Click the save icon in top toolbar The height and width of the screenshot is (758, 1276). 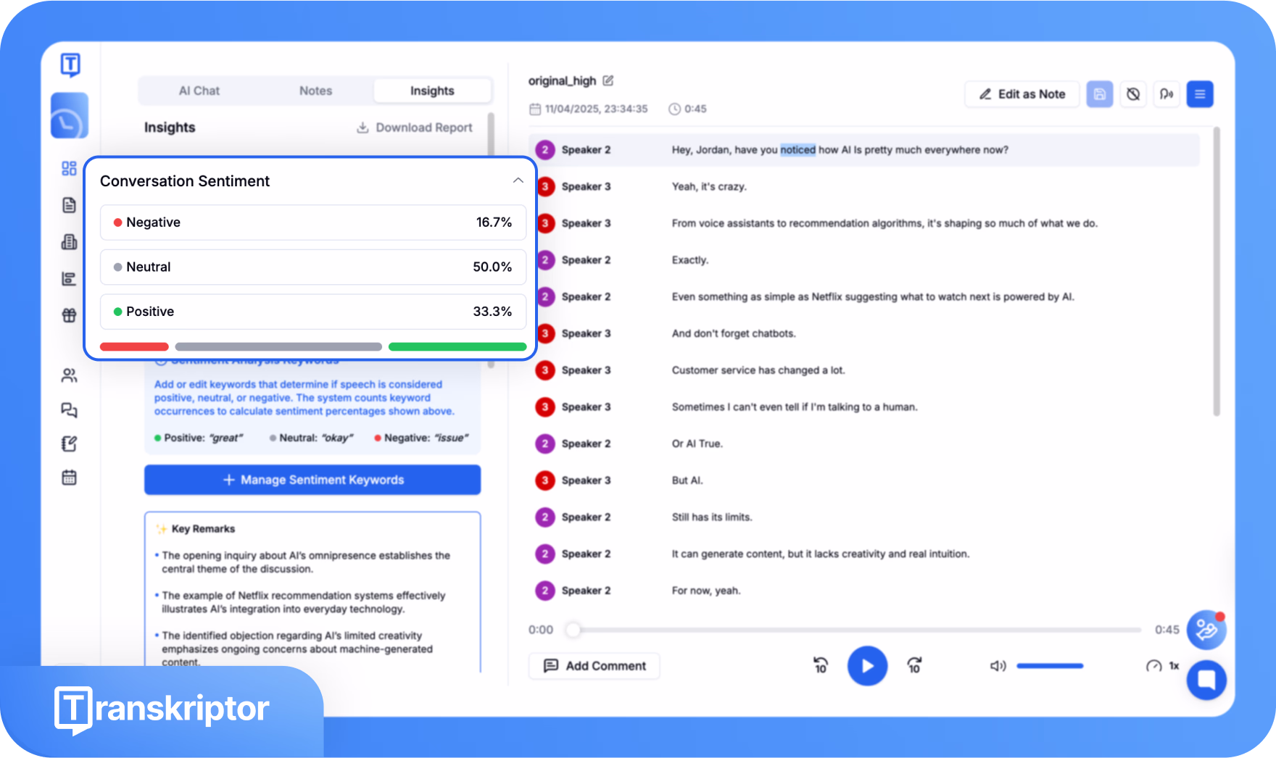click(1099, 94)
